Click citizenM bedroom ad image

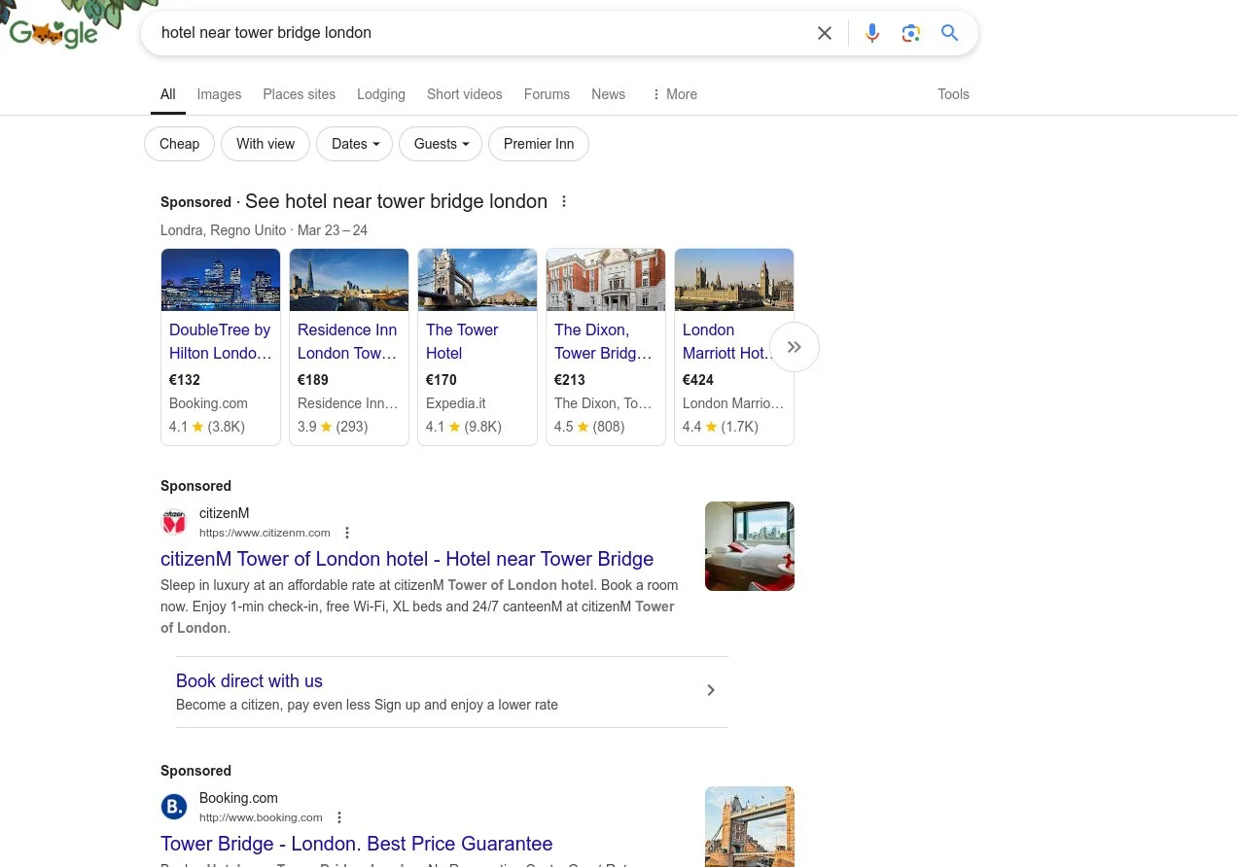(x=750, y=546)
